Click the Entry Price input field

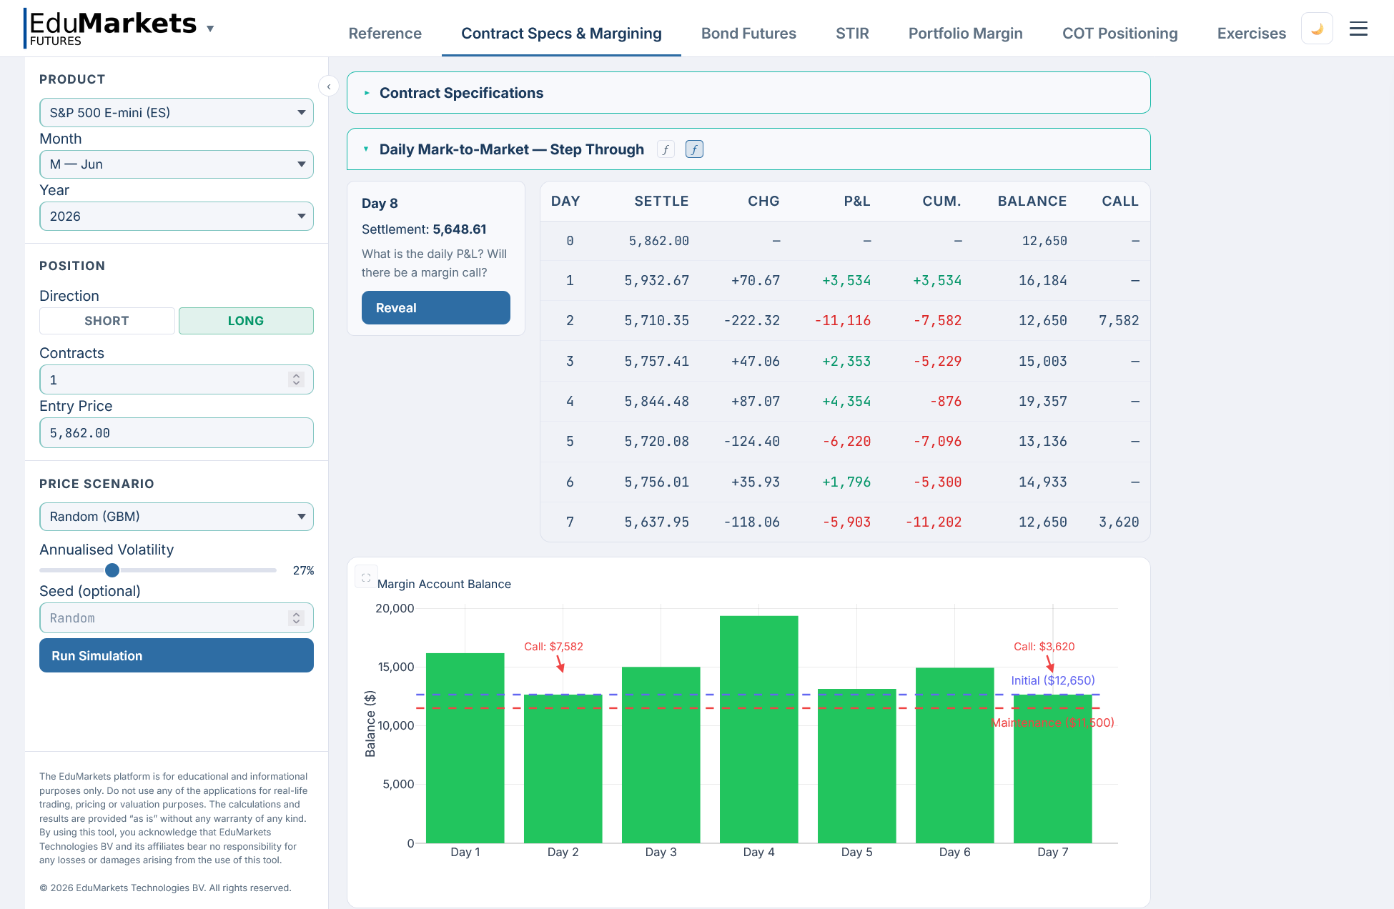[x=176, y=432]
